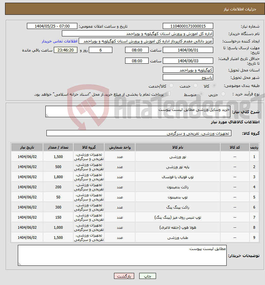Click the واحد شمارش column header
This screenshot has width=265, height=285.
pyautogui.click(x=120, y=147)
